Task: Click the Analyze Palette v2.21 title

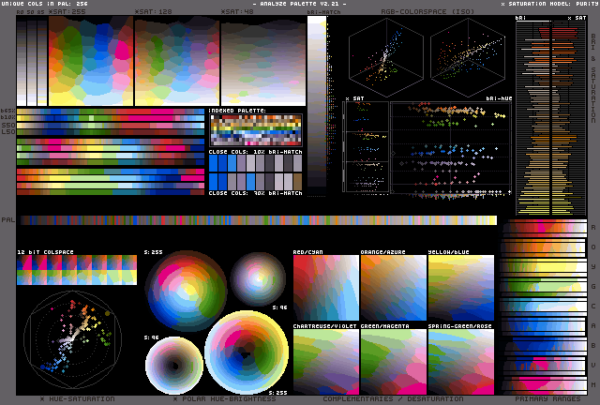Action: (x=300, y=5)
